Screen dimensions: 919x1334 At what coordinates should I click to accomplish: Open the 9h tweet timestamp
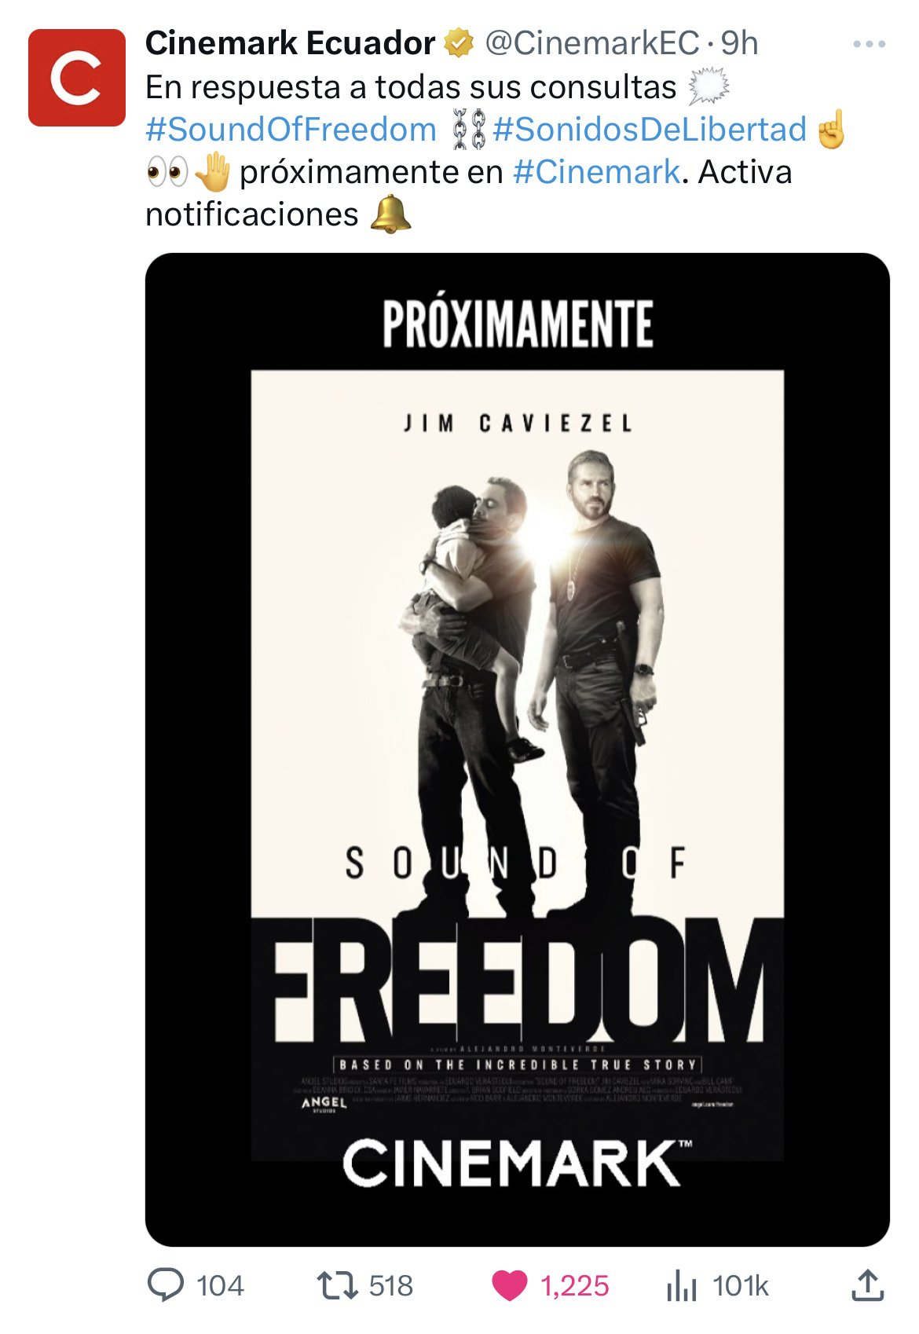(x=740, y=43)
